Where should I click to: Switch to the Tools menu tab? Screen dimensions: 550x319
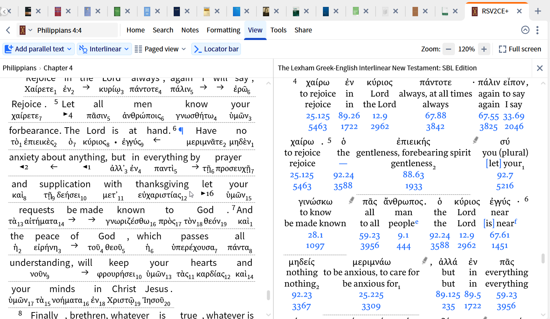point(278,30)
